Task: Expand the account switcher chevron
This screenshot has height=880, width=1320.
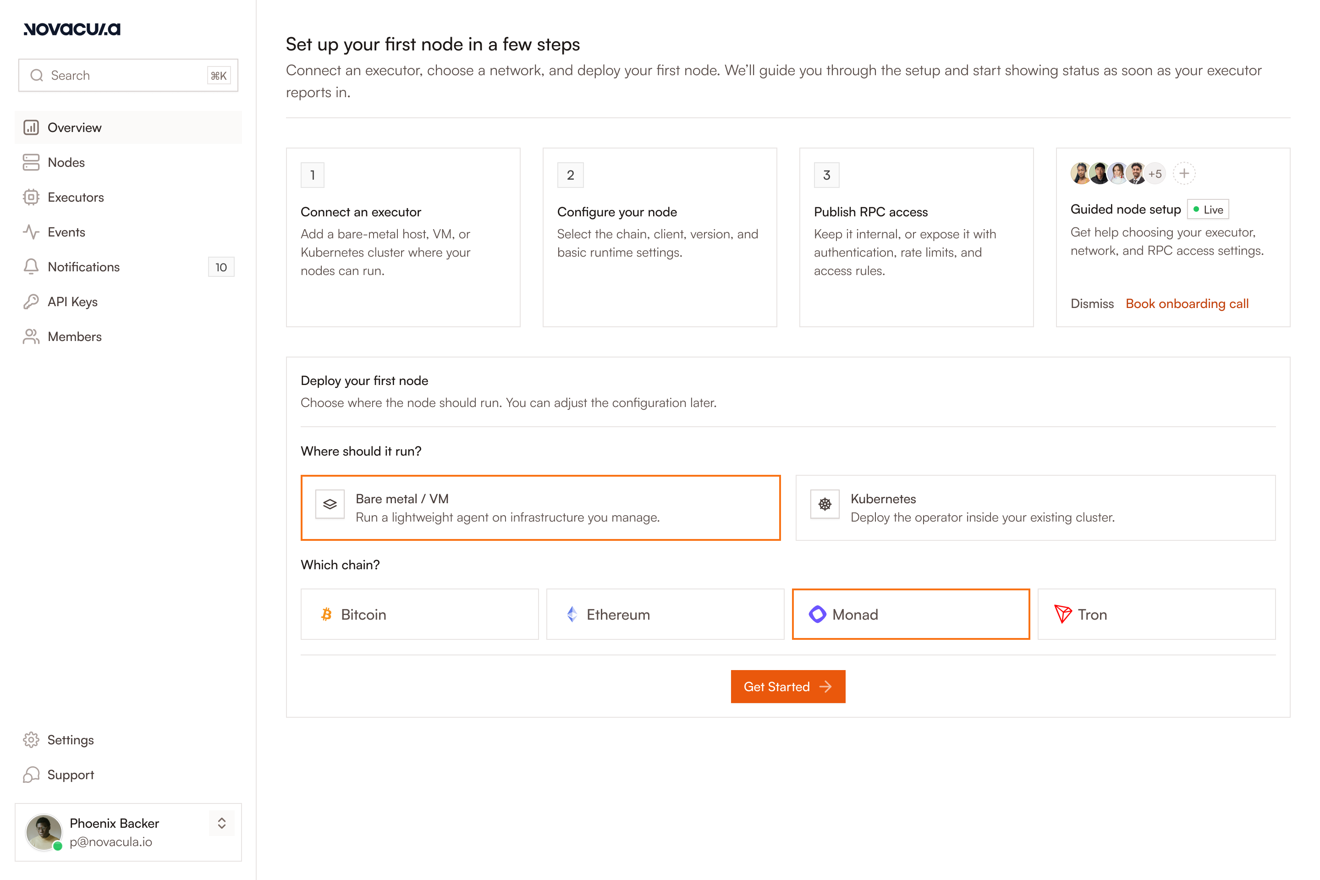Action: 222,823
